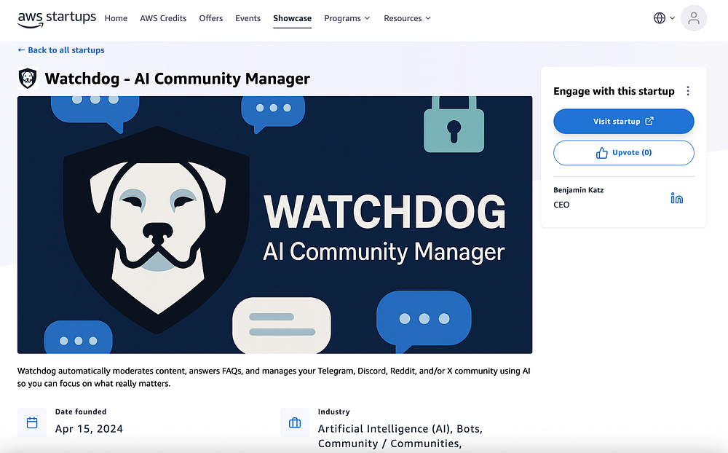This screenshot has height=453, width=728.
Task: Click the Watchdog description paragraph
Action: coord(274,377)
